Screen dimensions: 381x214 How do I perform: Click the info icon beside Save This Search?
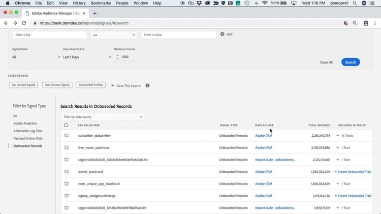coord(147,85)
